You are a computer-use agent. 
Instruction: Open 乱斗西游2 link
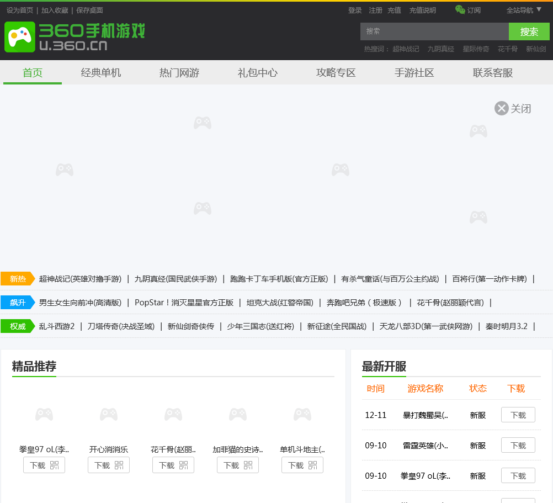(57, 326)
